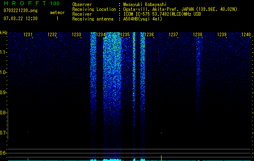This screenshot has width=254, height=161.
Task: Click the 1.0 kHz axis label
Action: (3, 72)
